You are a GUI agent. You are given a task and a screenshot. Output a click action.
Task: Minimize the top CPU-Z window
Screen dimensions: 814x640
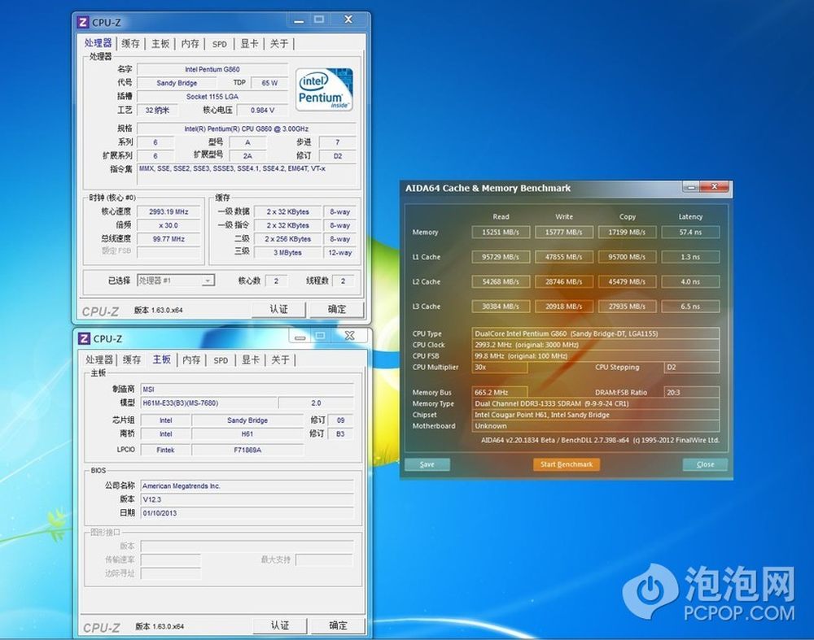click(299, 20)
